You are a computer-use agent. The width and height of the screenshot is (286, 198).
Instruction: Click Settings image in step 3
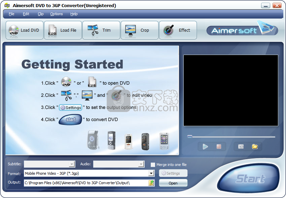coord(70,108)
